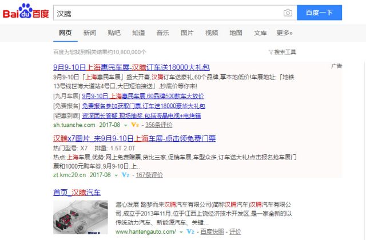The image size is (366, 240).
Task: Switch to the 新闻 tab
Action: coord(90,33)
